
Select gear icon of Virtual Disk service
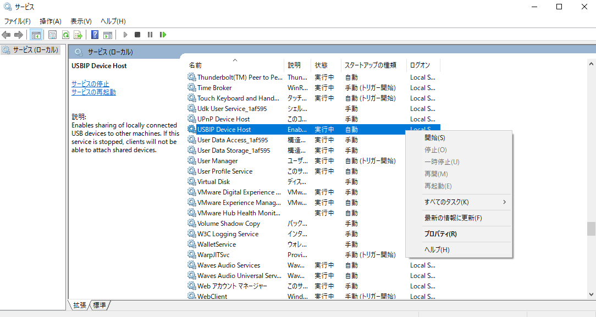point(192,181)
